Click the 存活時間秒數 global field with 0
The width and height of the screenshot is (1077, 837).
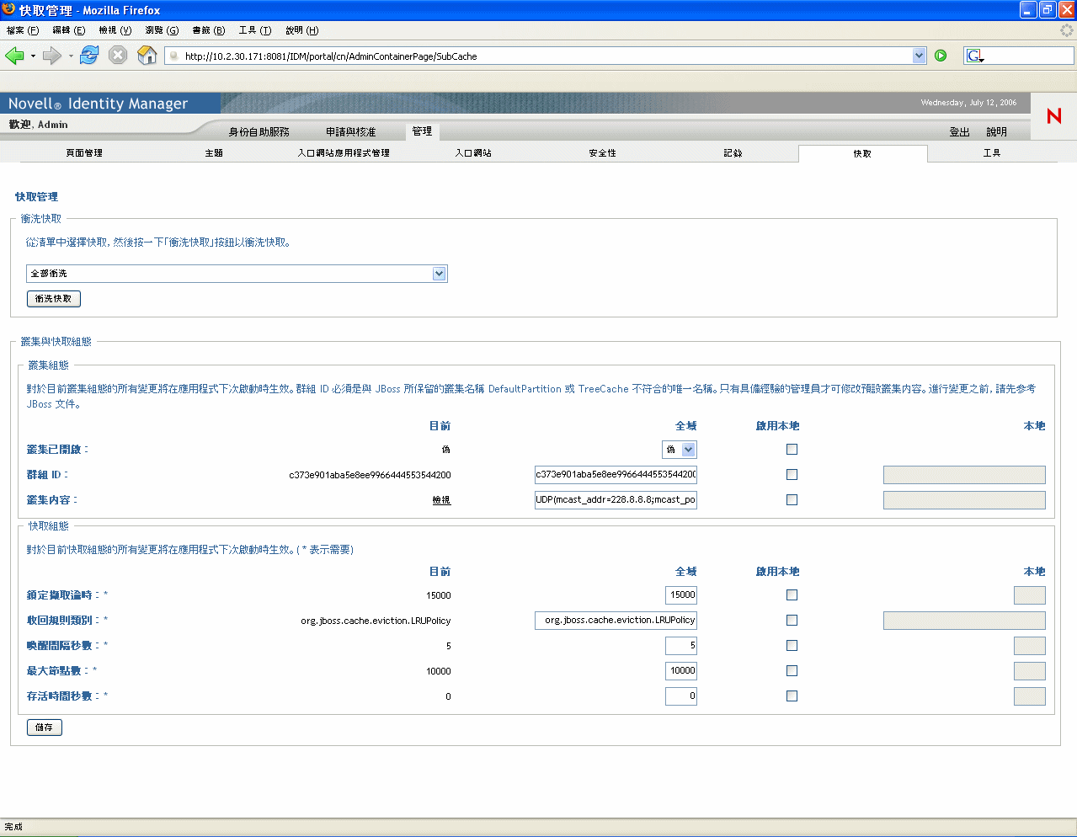tap(681, 696)
